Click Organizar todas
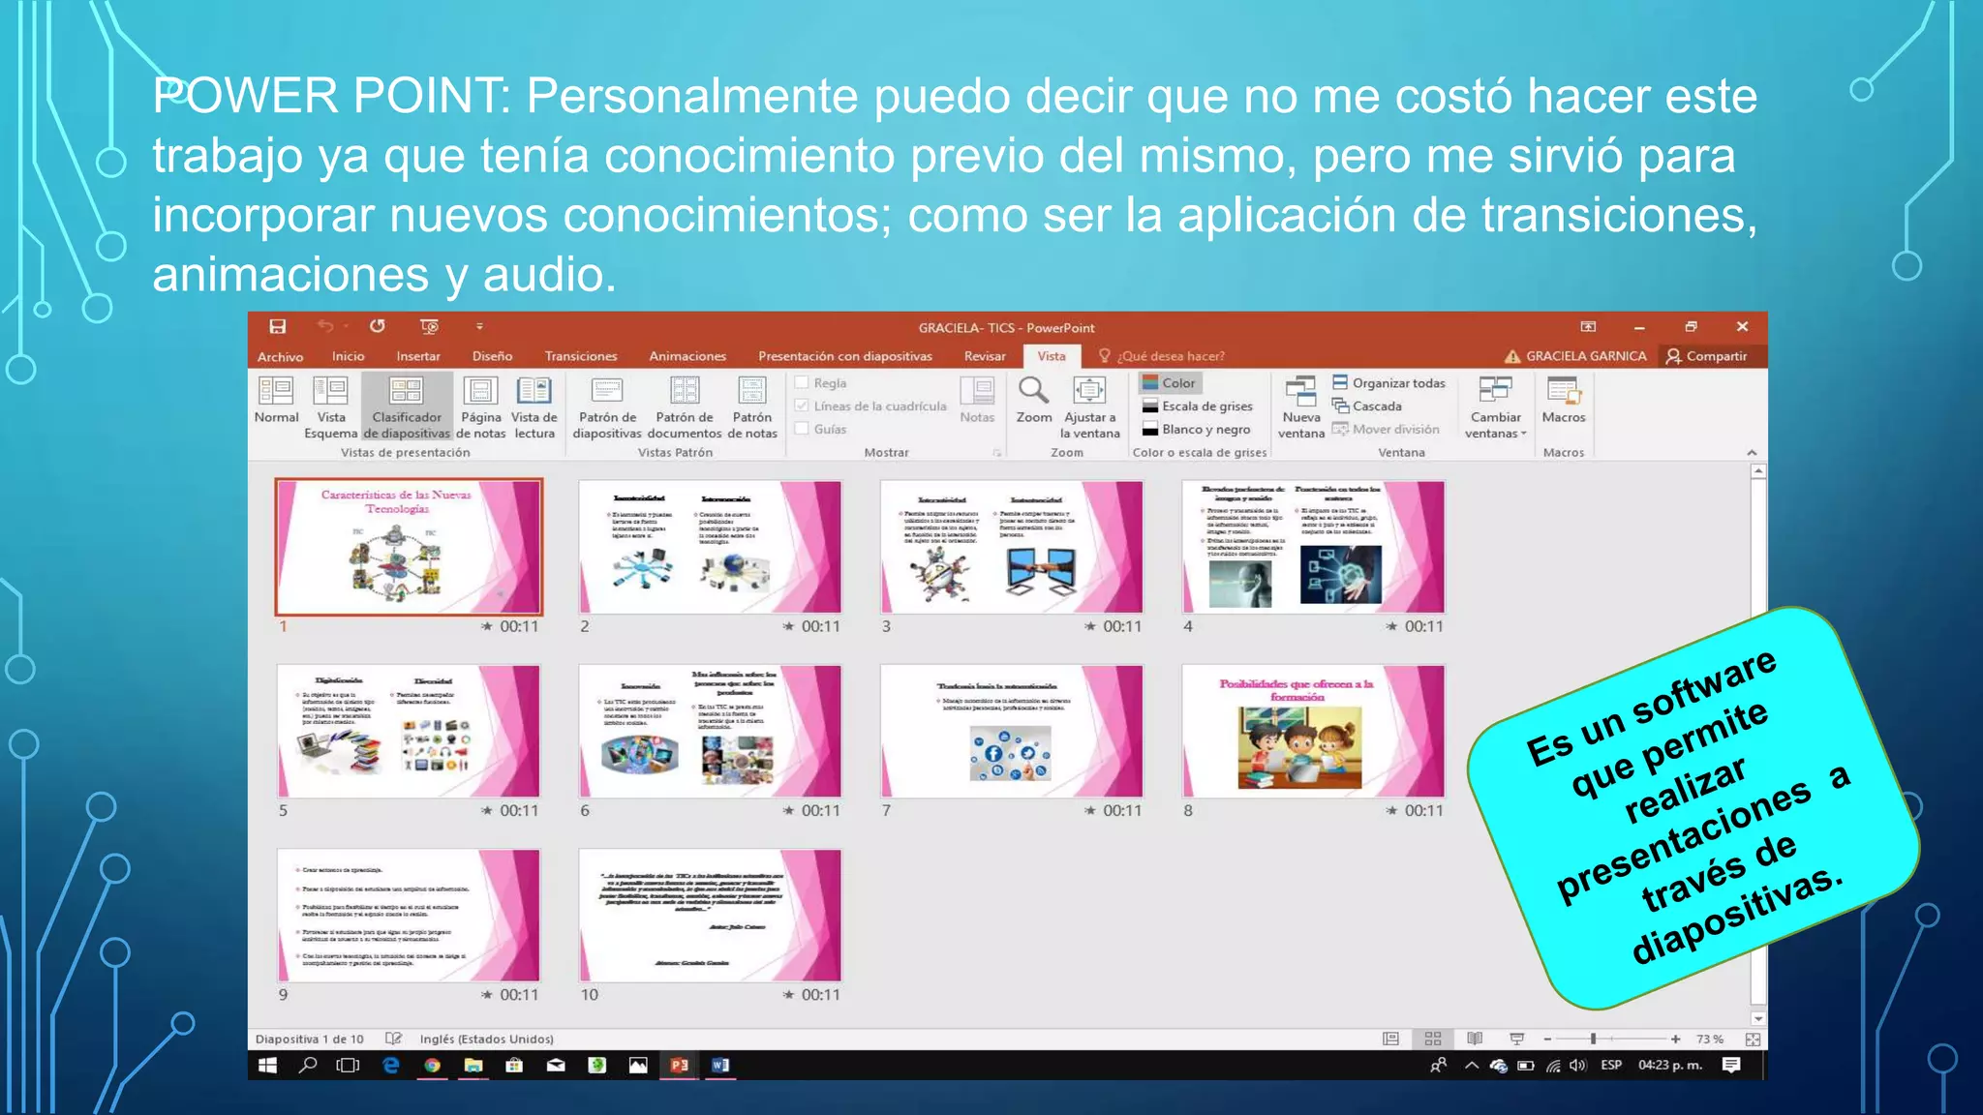The height and width of the screenshot is (1115, 1983). [1388, 383]
